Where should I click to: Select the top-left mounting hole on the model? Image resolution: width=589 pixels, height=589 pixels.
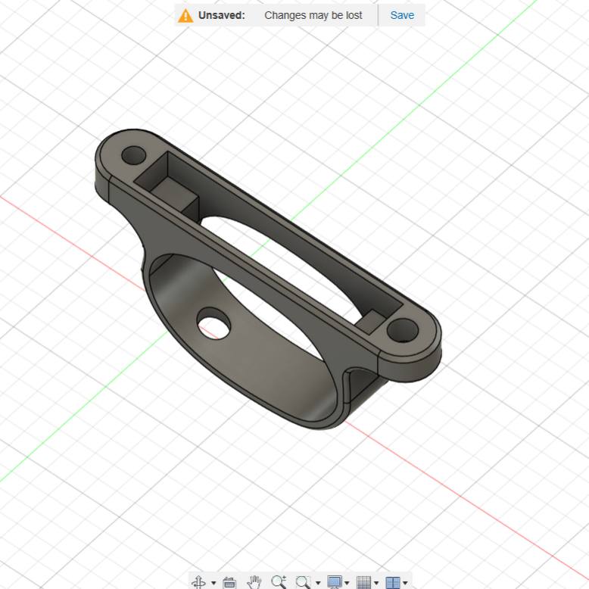coord(134,155)
